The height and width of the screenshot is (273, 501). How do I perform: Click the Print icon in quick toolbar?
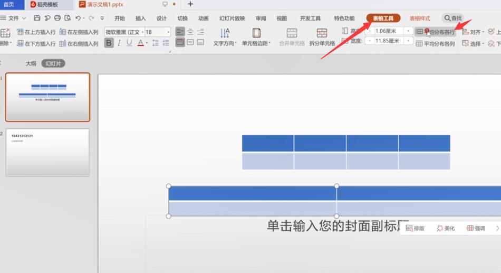[57, 18]
